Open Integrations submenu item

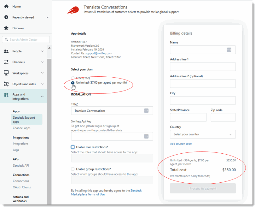point(21,144)
